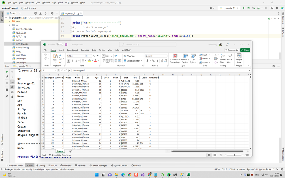Rerun the script from the Run panel
Screen dimensions: 285x178
click(x=7, y=72)
